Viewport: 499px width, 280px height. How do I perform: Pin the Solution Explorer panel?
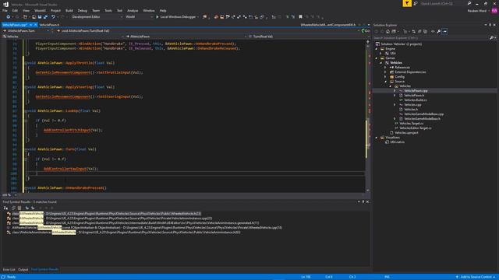(x=490, y=25)
